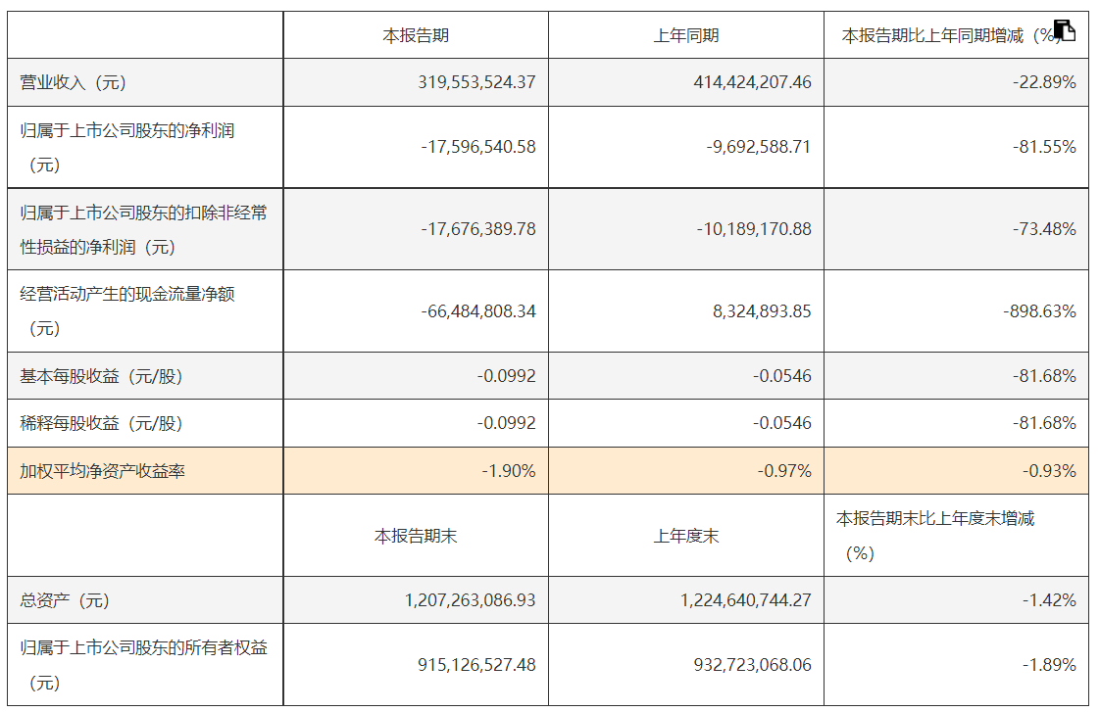Click prior-year revenue 414,424,207.46
Screen dimensions: 1100x712
[752, 82]
